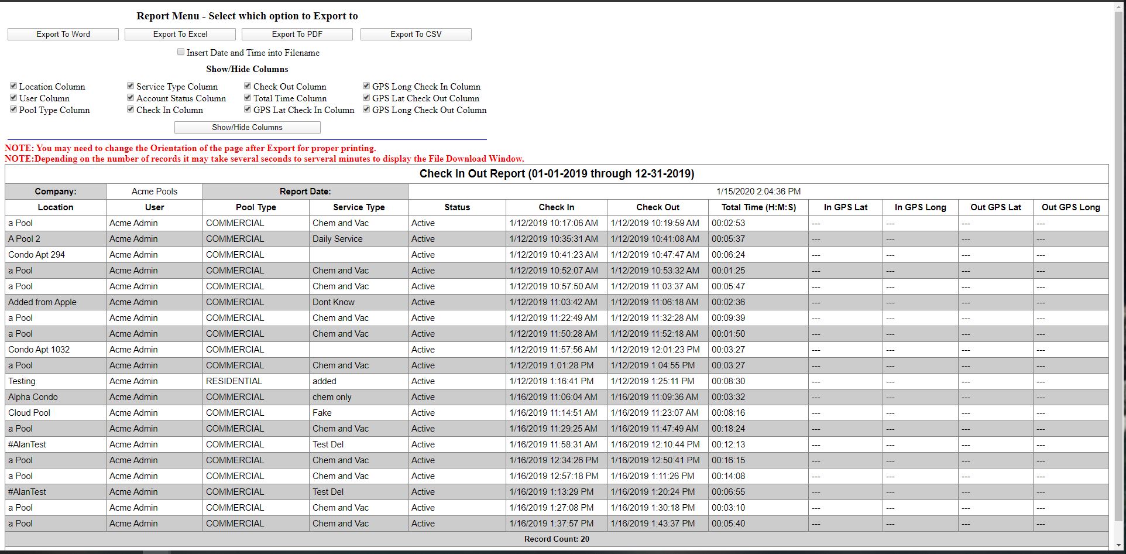Apply changes with Show/Hide Columns button

[x=247, y=128]
